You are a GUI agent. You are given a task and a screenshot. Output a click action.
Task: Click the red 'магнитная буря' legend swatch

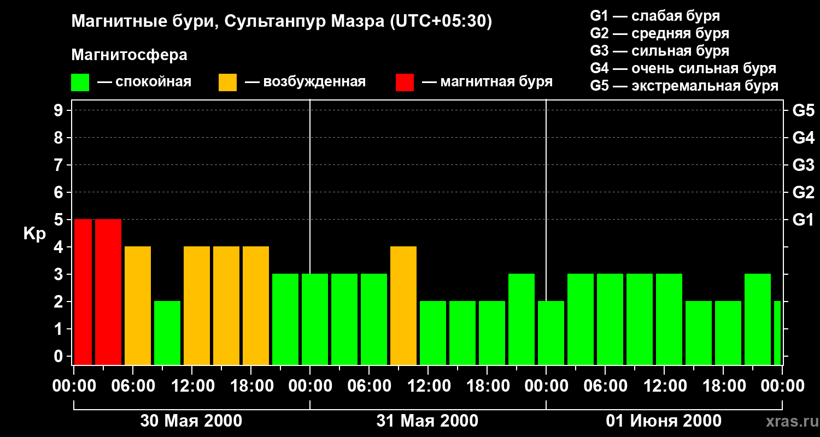[405, 82]
